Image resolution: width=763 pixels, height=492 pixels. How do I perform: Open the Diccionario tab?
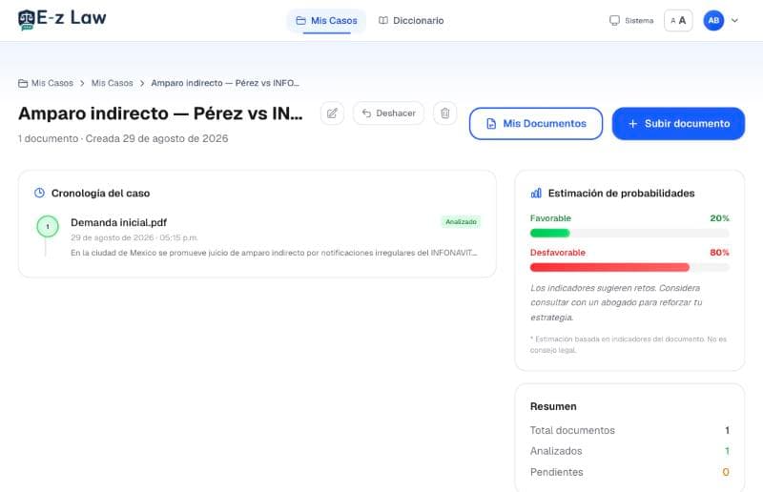[411, 21]
